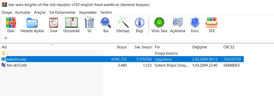Protect archive with Koru
Image resolution: width=274 pixels, height=96 pixels.
point(195,23)
